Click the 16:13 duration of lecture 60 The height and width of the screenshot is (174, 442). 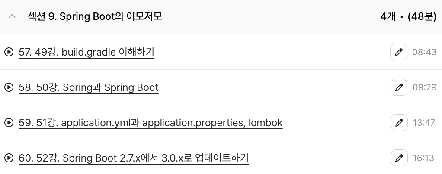click(423, 158)
